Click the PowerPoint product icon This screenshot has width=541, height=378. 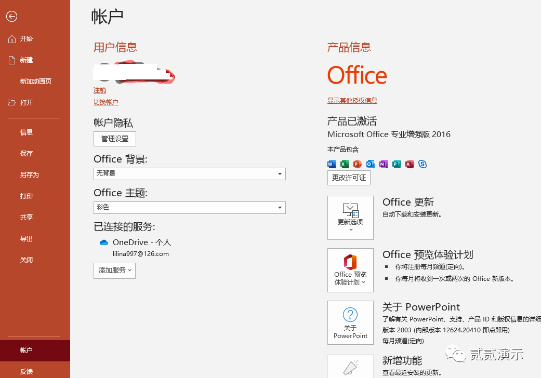(358, 164)
